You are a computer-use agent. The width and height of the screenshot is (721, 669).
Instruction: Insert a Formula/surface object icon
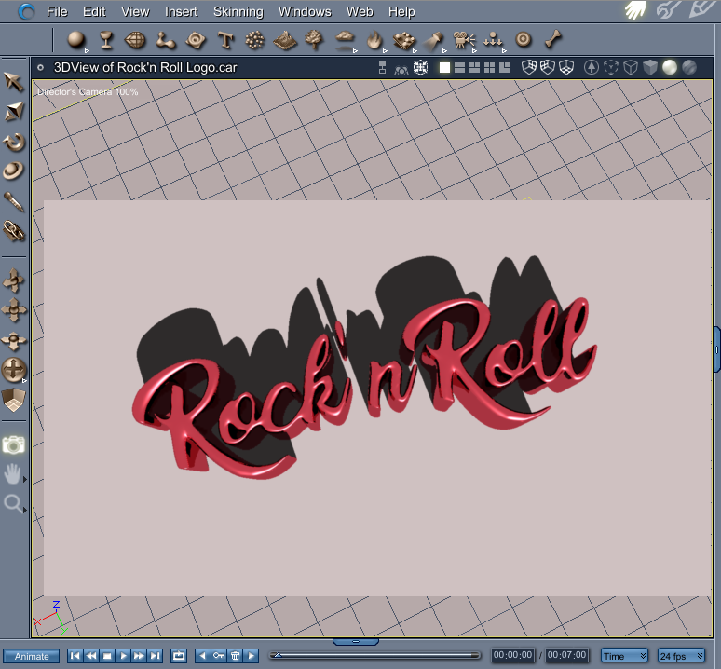(196, 40)
